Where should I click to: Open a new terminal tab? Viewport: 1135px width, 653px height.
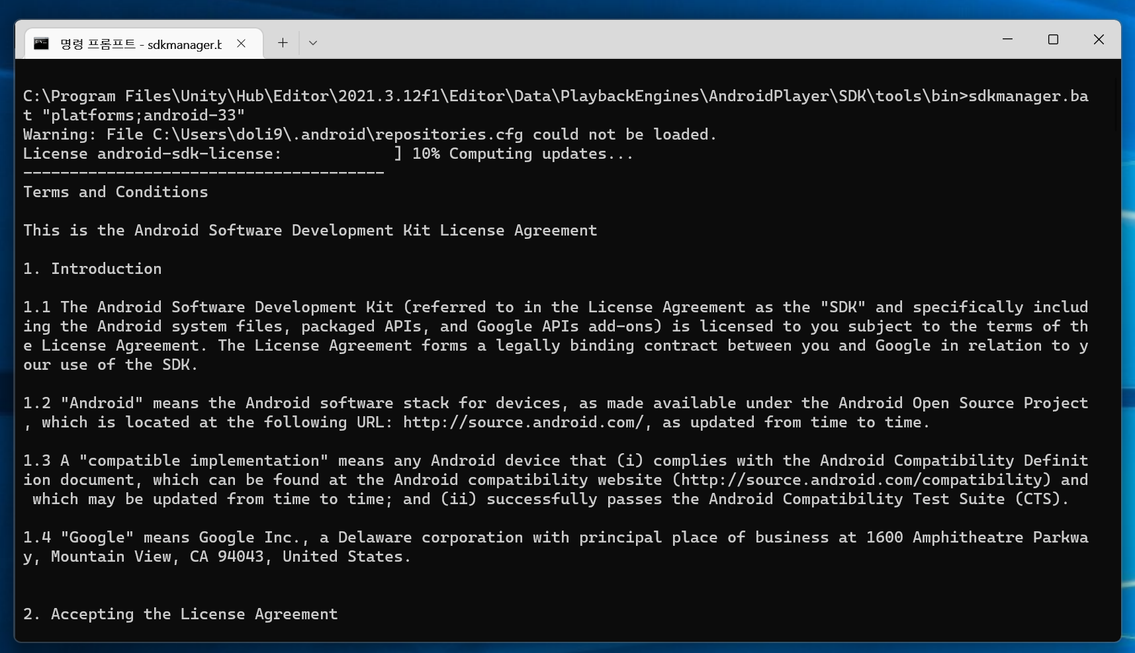tap(283, 43)
